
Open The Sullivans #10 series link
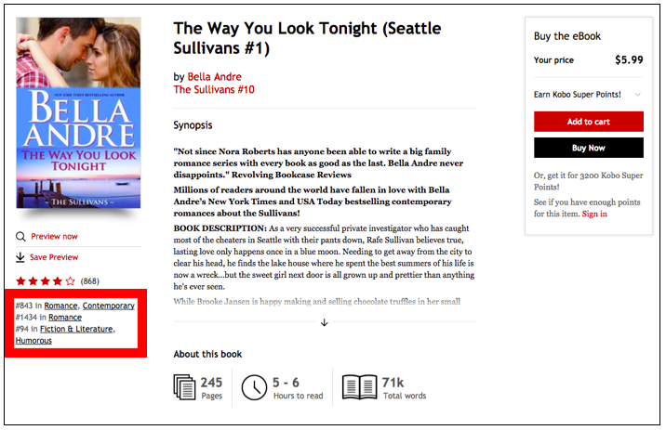coord(213,90)
